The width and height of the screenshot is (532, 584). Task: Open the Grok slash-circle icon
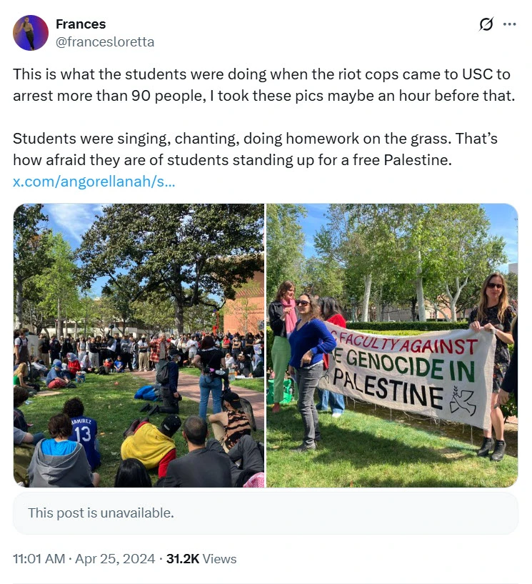point(486,24)
